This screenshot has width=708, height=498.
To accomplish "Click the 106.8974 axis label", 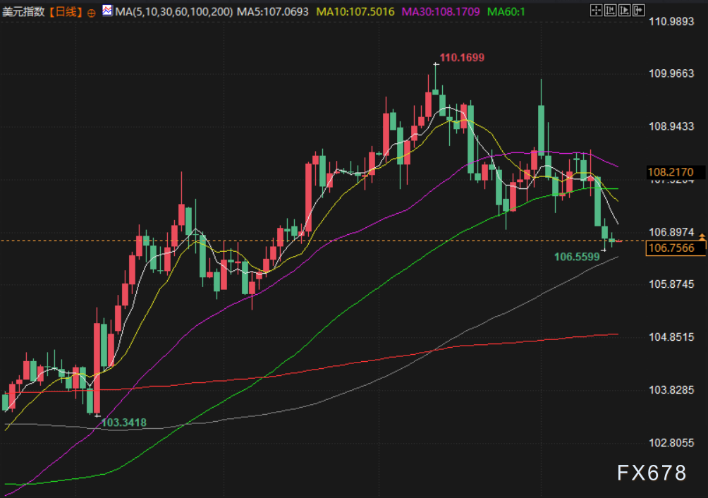I will click(671, 232).
